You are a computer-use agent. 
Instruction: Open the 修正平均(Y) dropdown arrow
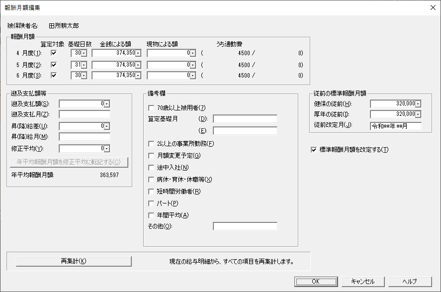coord(106,149)
